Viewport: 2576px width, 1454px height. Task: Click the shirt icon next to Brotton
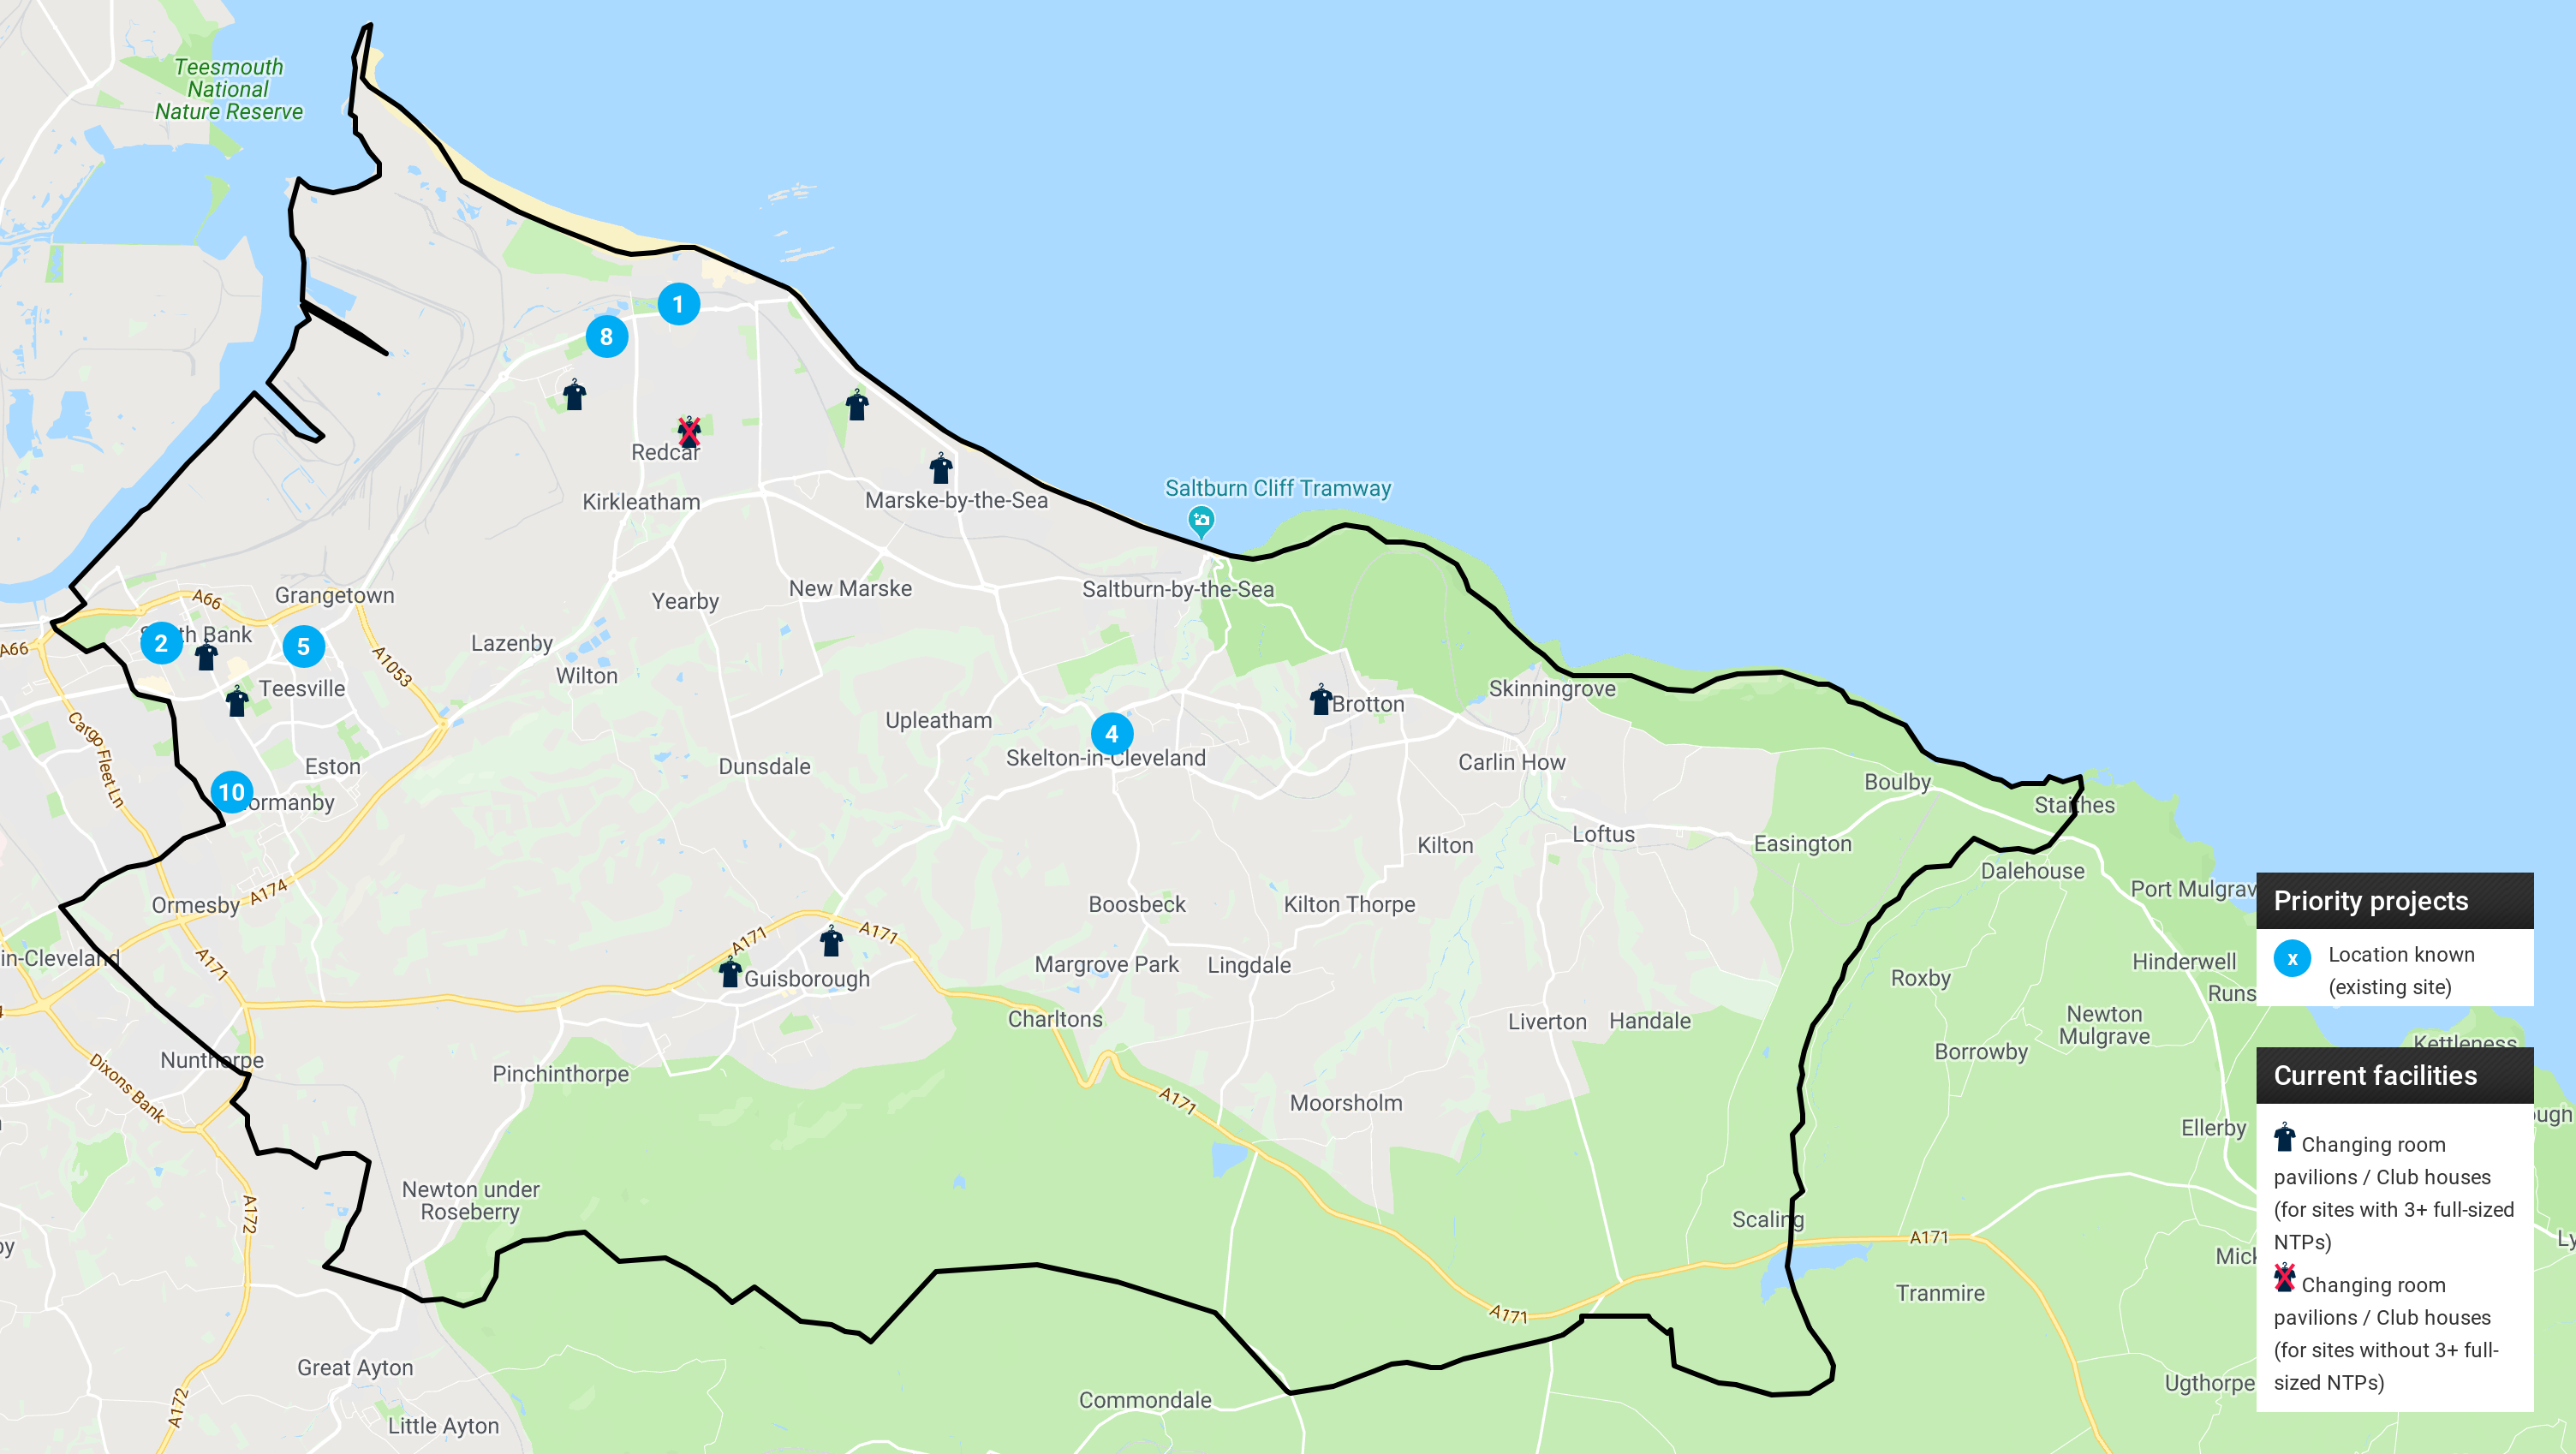1321,699
